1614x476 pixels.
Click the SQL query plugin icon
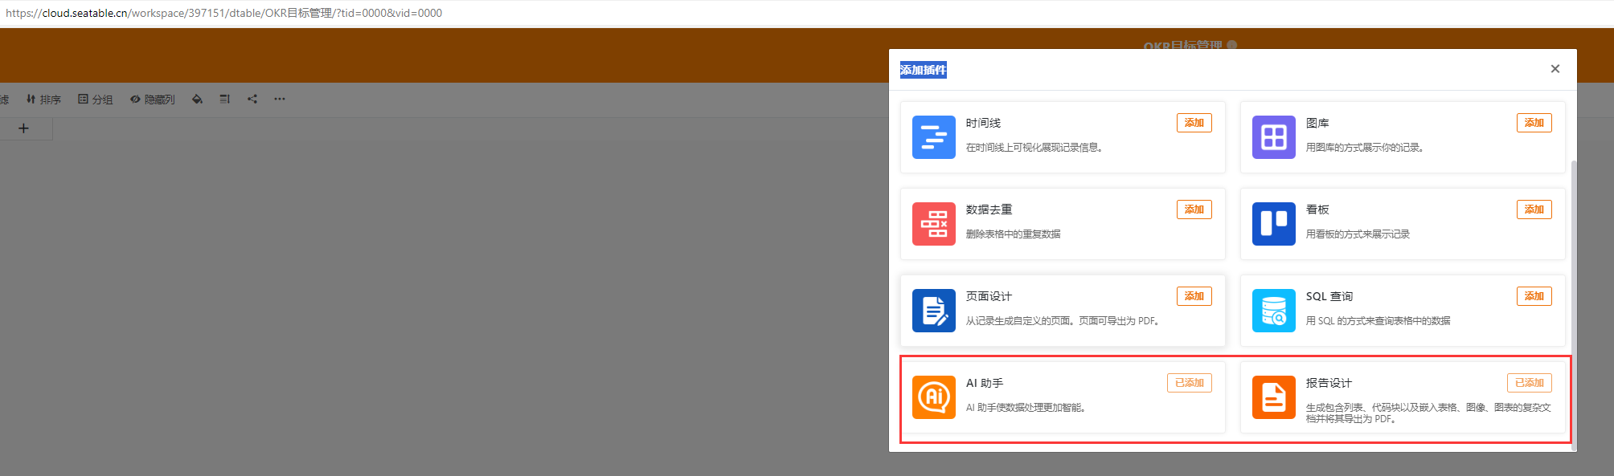pyautogui.click(x=1273, y=311)
